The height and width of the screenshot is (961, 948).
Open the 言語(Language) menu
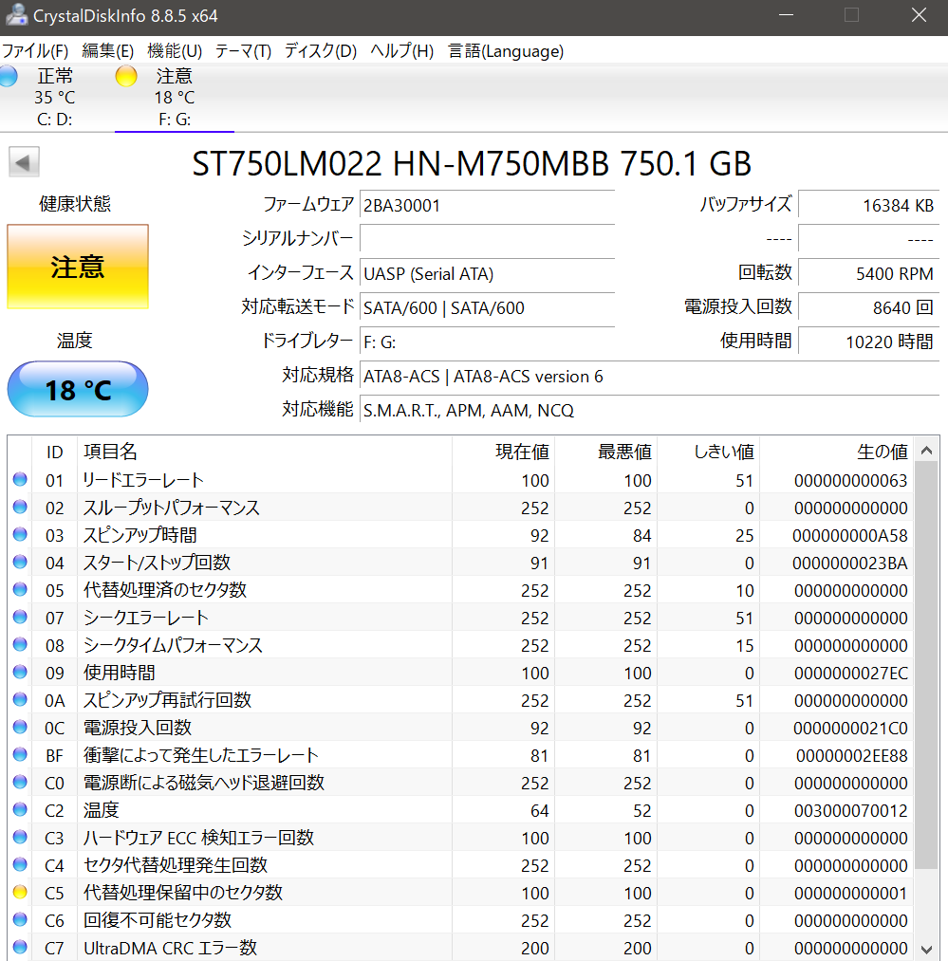pyautogui.click(x=506, y=51)
